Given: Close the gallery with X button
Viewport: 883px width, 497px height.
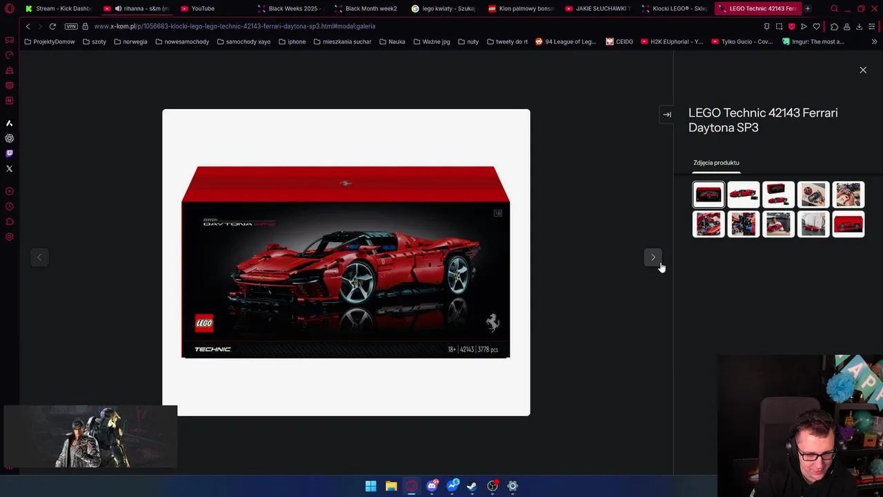Looking at the screenshot, I should point(863,70).
